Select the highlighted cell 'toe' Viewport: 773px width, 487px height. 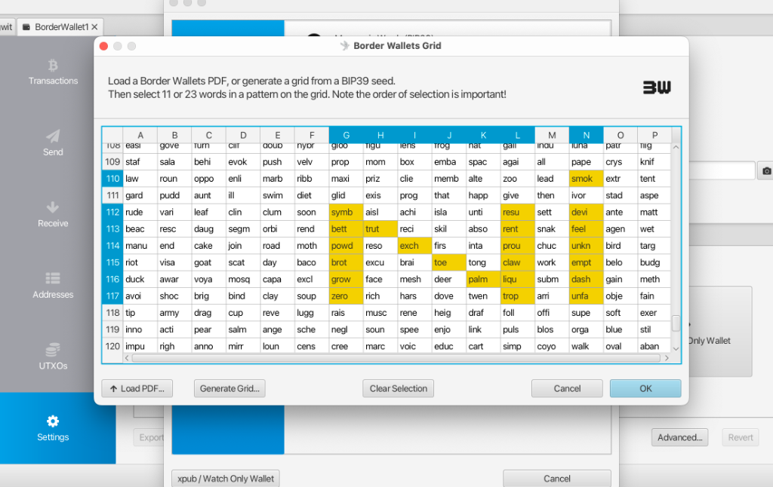coord(448,262)
